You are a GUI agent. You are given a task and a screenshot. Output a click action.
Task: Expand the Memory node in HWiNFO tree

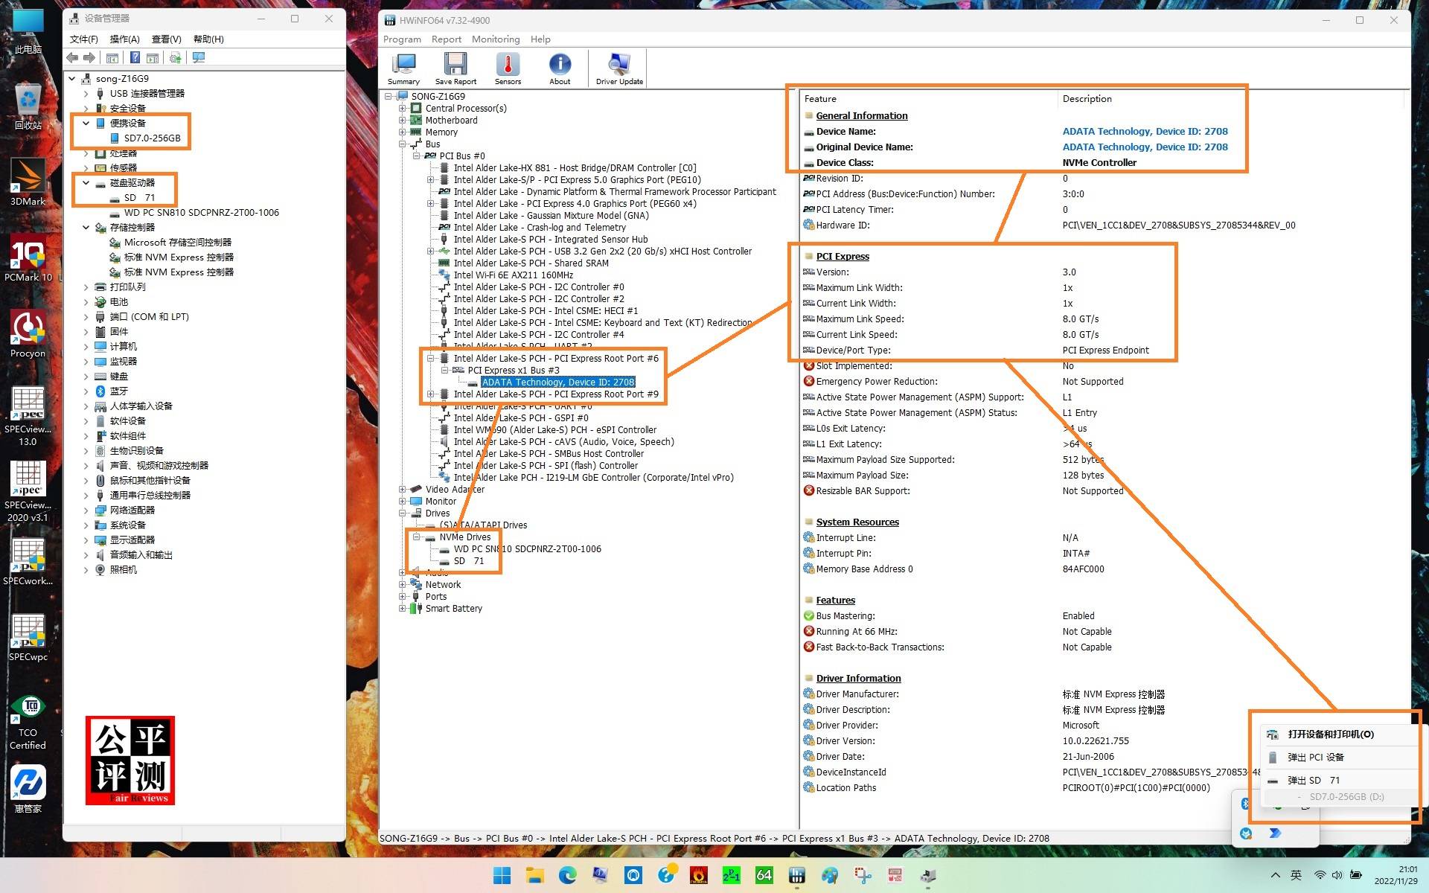pyautogui.click(x=403, y=132)
